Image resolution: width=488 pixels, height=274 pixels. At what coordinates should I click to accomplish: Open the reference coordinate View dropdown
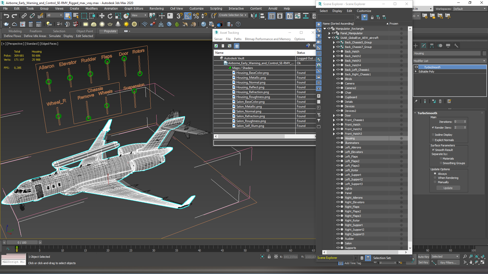click(139, 15)
